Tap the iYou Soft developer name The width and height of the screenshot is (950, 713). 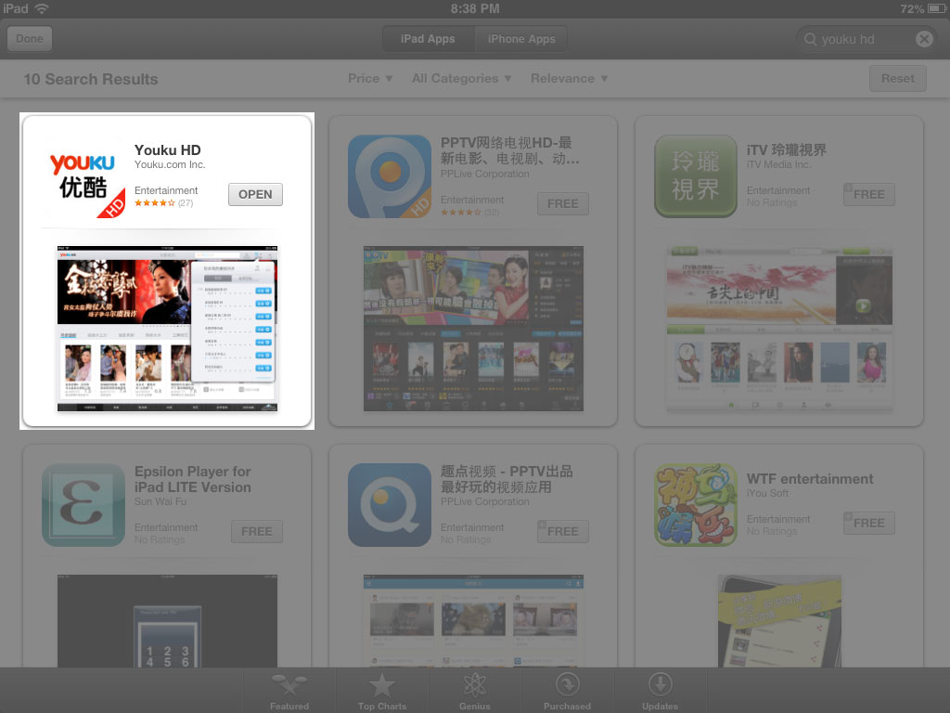tap(767, 494)
